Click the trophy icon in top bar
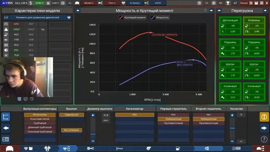Viewport: 270px width, 152px height. coord(228,3)
